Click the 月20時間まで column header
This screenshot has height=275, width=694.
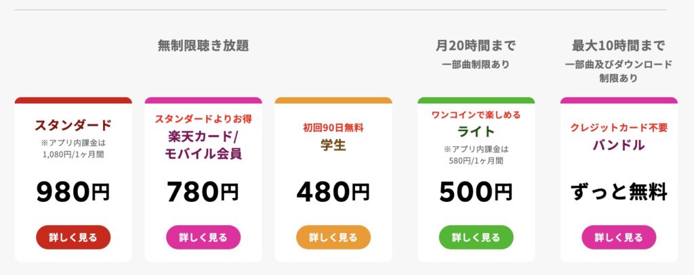click(x=476, y=46)
